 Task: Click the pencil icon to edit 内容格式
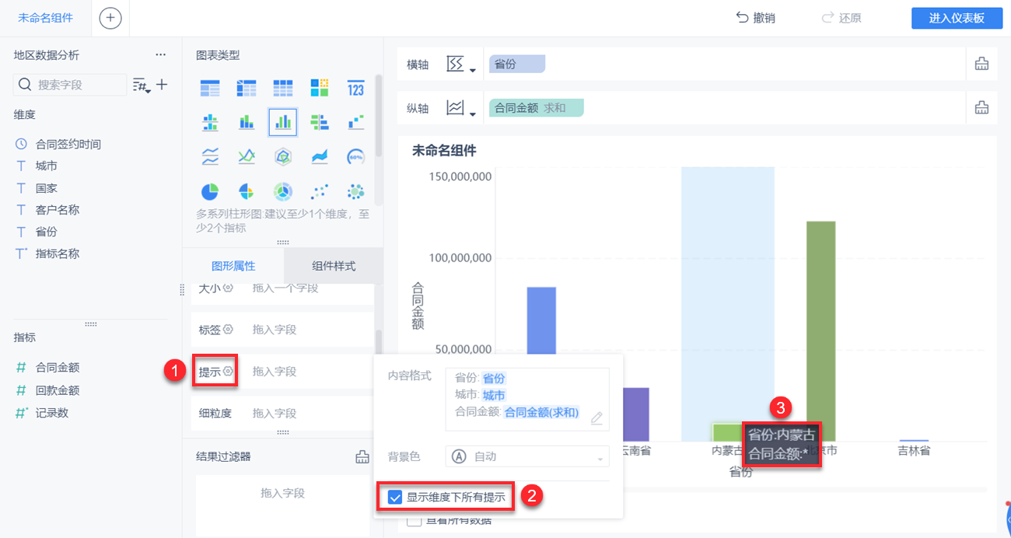click(x=596, y=418)
